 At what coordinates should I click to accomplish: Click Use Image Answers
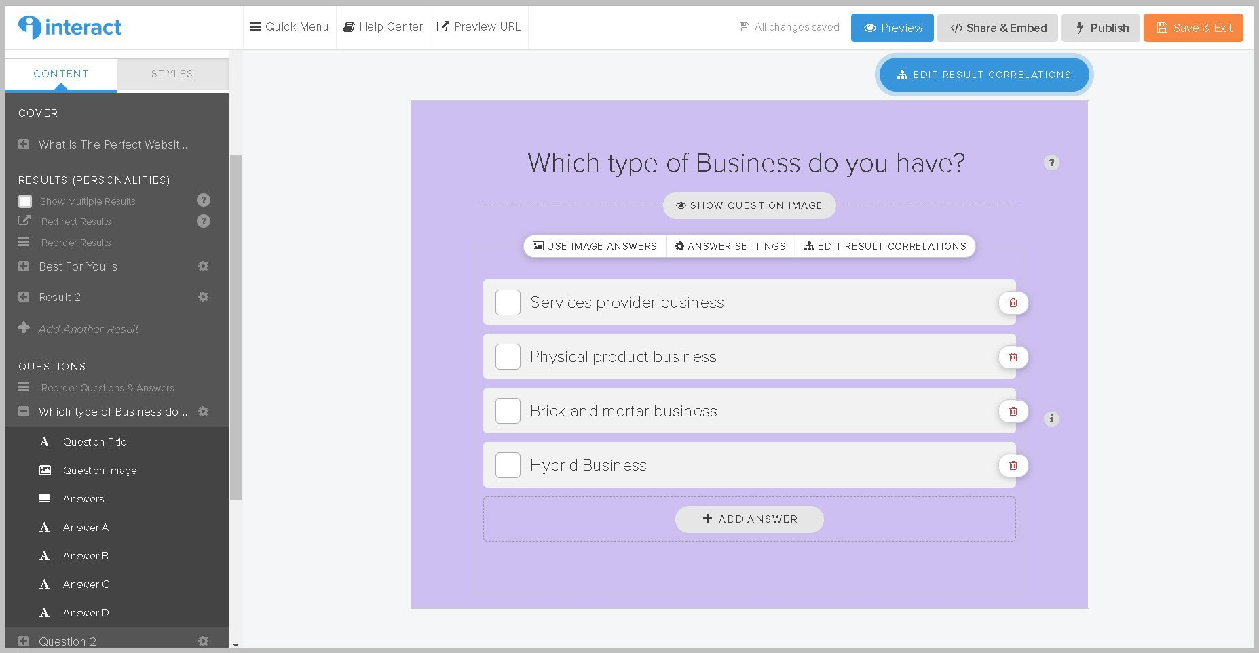(595, 246)
